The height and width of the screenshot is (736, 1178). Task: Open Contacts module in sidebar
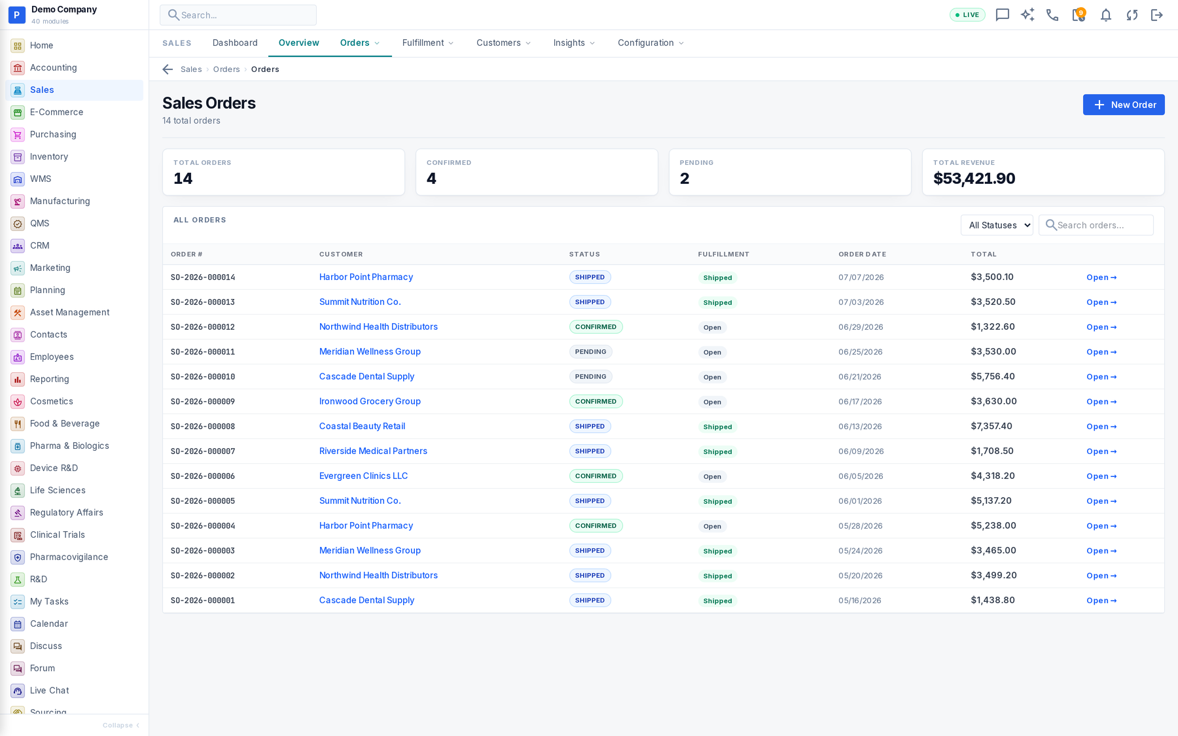click(x=74, y=334)
